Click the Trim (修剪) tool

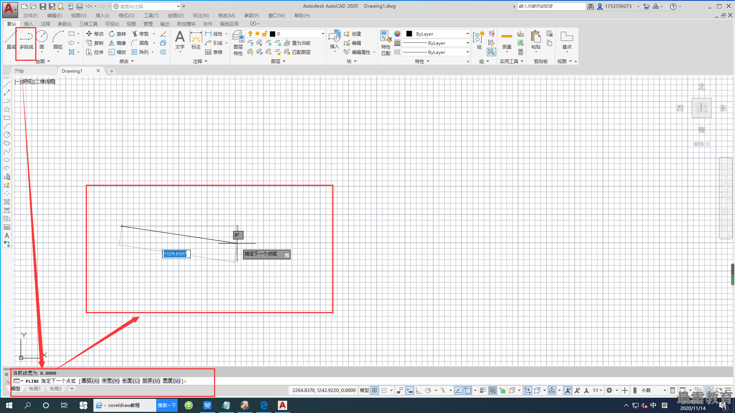tap(140, 34)
